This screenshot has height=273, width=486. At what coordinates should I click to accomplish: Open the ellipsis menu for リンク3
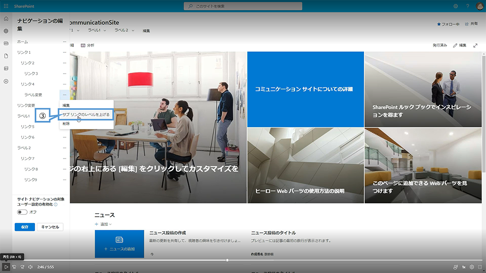(x=65, y=74)
